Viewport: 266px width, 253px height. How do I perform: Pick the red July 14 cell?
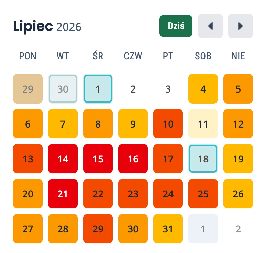(63, 159)
